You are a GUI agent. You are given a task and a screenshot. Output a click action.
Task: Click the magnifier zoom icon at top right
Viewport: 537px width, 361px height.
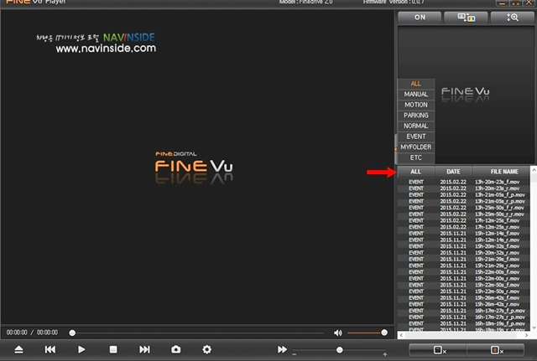point(513,18)
